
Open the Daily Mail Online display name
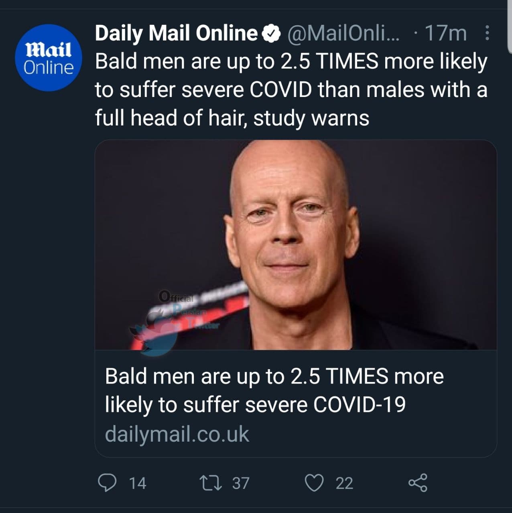[176, 33]
